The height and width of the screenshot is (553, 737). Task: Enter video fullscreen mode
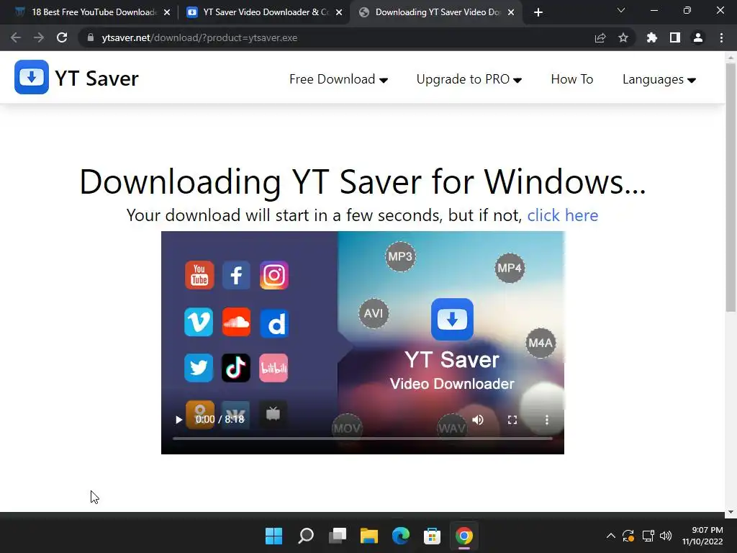coord(512,420)
